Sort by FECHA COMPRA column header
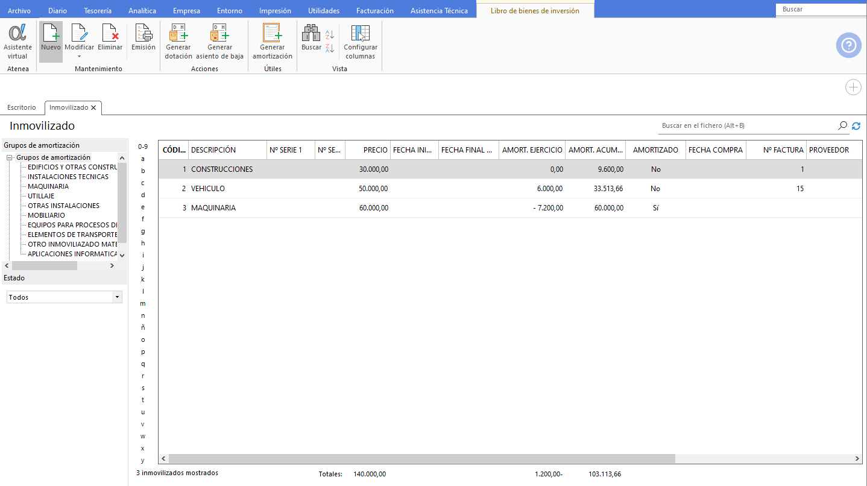 tap(716, 150)
